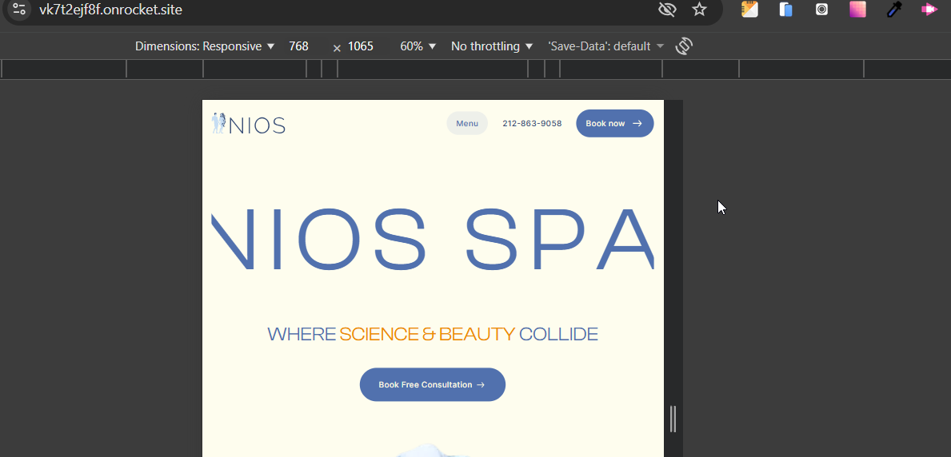Open the Menu button on the site

click(x=467, y=124)
